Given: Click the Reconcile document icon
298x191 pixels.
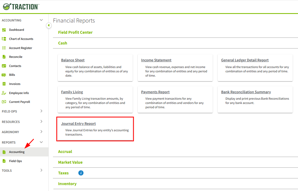Looking at the screenshot, I should pyautogui.click(x=4, y=57).
